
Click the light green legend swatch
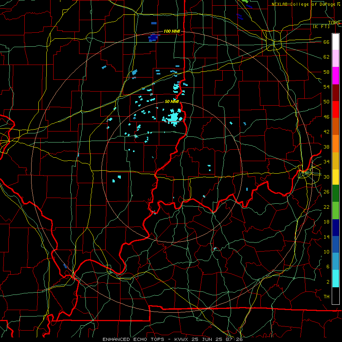pos(336,211)
